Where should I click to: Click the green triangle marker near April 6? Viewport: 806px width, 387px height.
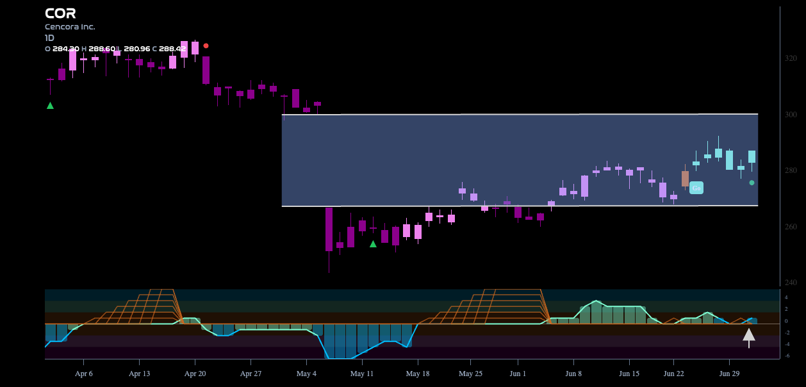point(50,105)
